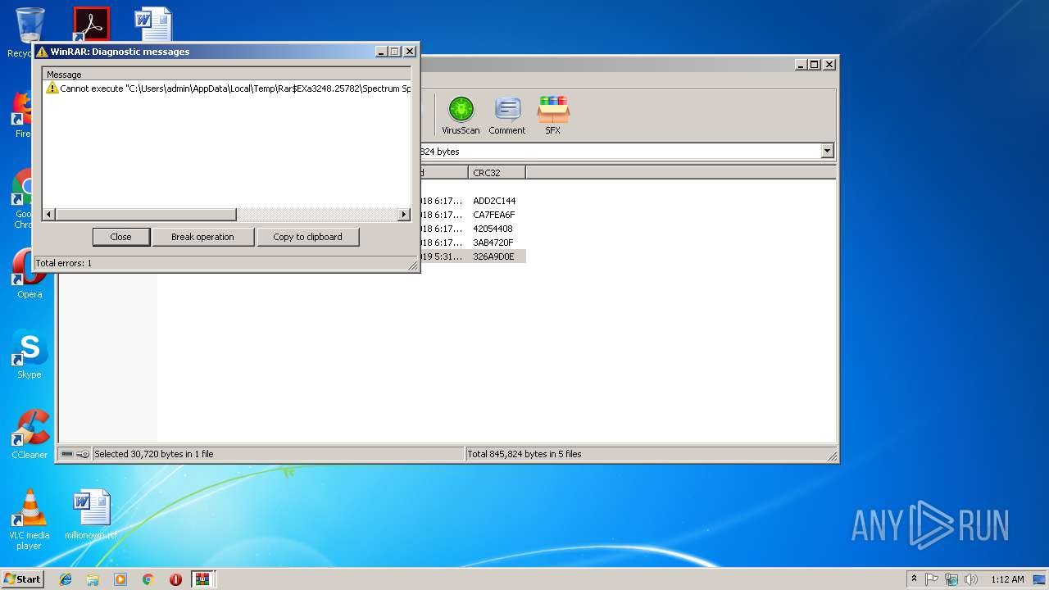
Task: Open the Action Center flag icon
Action: pos(932,579)
